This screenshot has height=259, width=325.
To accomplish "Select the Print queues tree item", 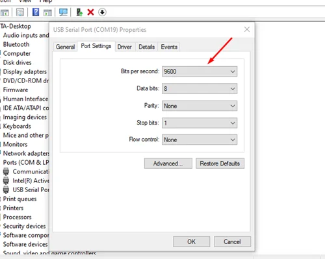I will point(19,199).
